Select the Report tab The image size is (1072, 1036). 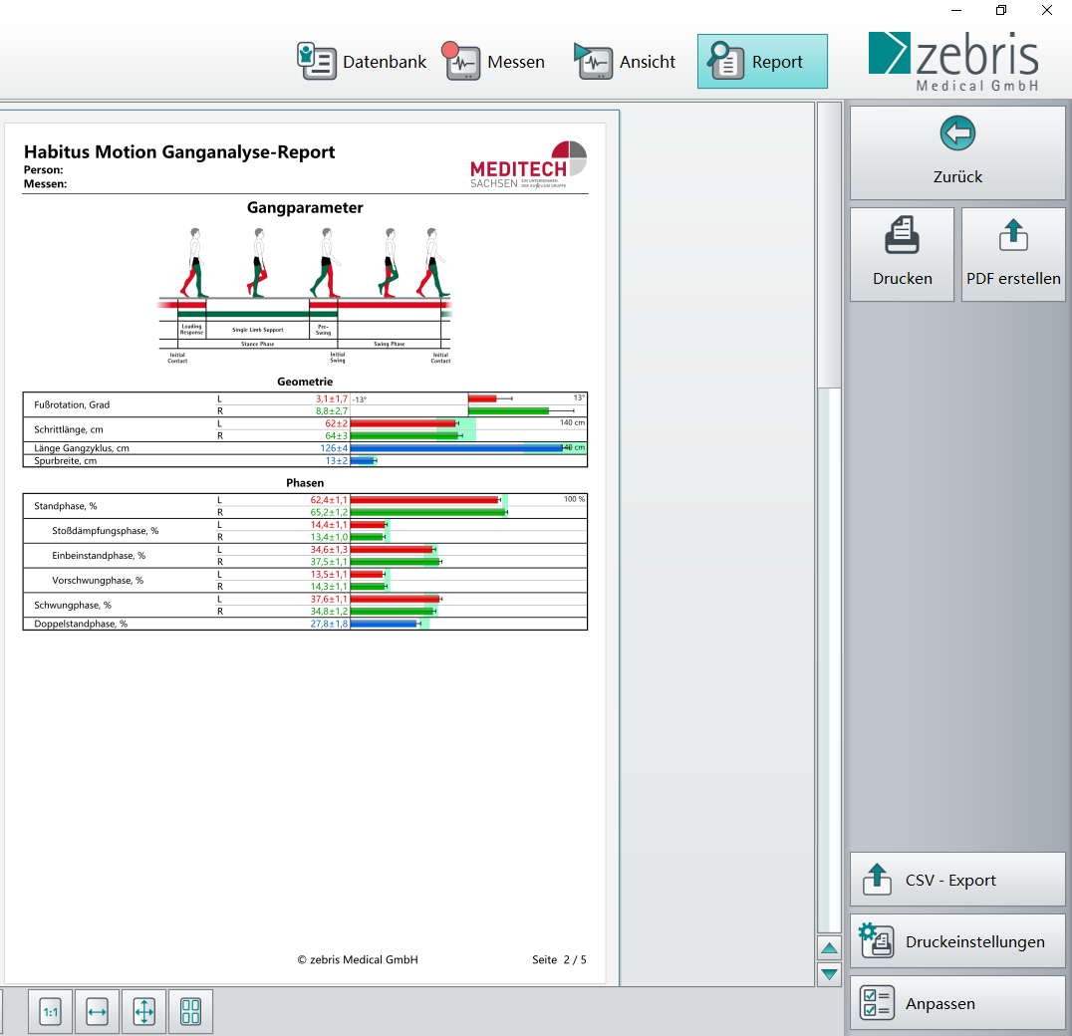pyautogui.click(x=762, y=62)
